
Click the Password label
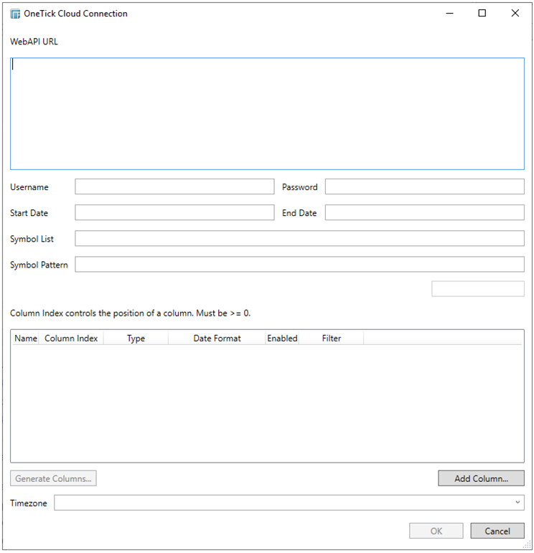[299, 187]
